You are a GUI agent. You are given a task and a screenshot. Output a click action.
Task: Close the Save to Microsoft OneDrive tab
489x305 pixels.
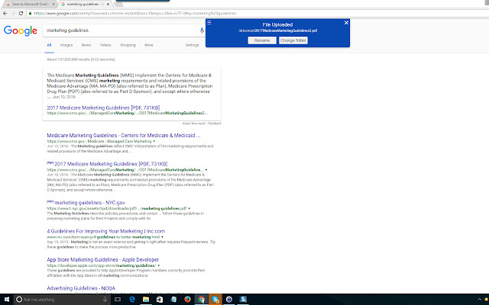tap(53, 4)
